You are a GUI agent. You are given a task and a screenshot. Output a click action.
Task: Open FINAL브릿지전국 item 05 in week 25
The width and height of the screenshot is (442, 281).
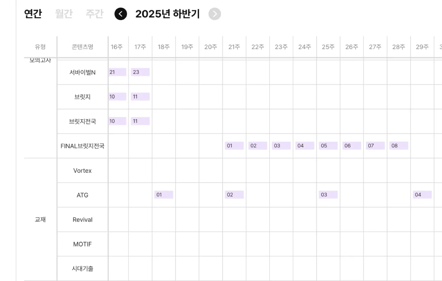click(328, 146)
